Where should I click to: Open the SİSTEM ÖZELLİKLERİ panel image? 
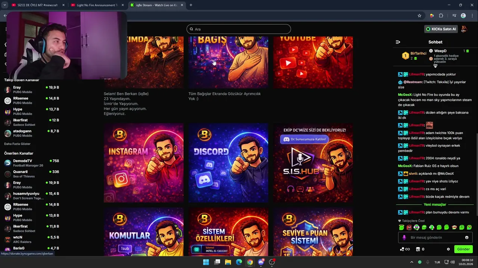point(228,232)
